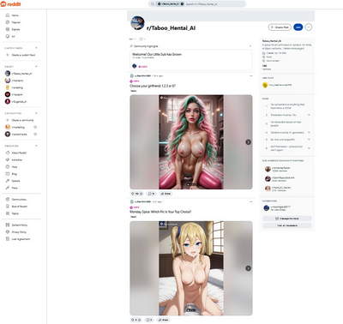Collapse the Custom Feeds sidebar section
343x324 pixels.
pos(36,48)
